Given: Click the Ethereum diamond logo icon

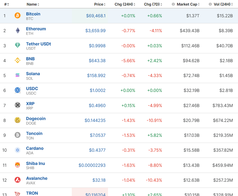Looking at the screenshot, I should pyautogui.click(x=18, y=30).
